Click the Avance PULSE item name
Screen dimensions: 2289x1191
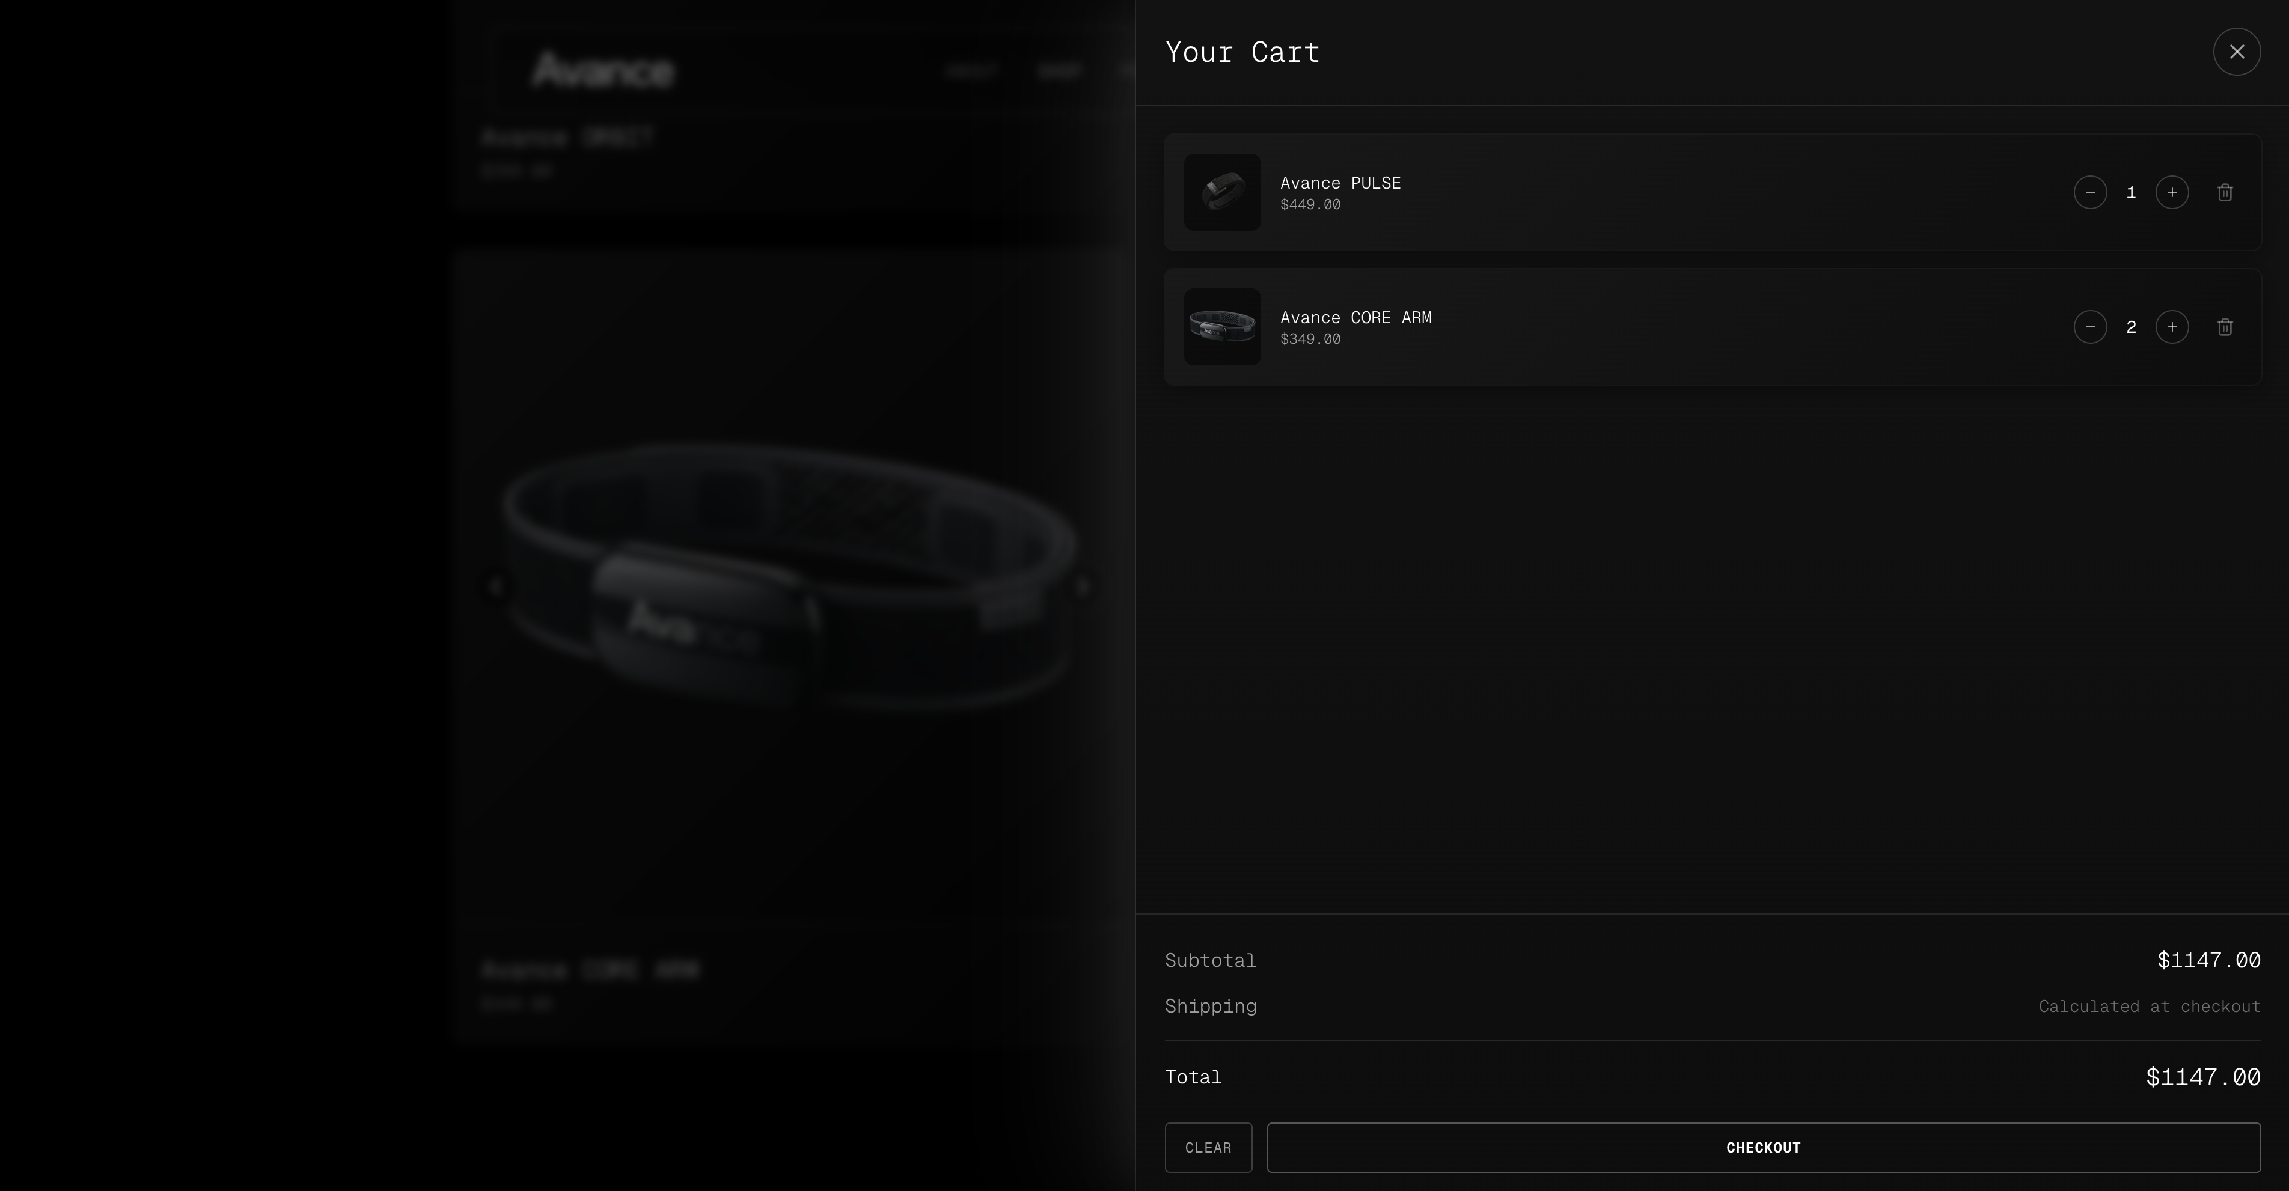pyautogui.click(x=1340, y=183)
